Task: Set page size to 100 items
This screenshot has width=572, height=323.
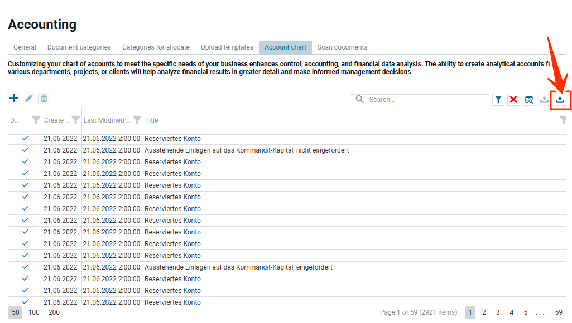Action: [34, 312]
